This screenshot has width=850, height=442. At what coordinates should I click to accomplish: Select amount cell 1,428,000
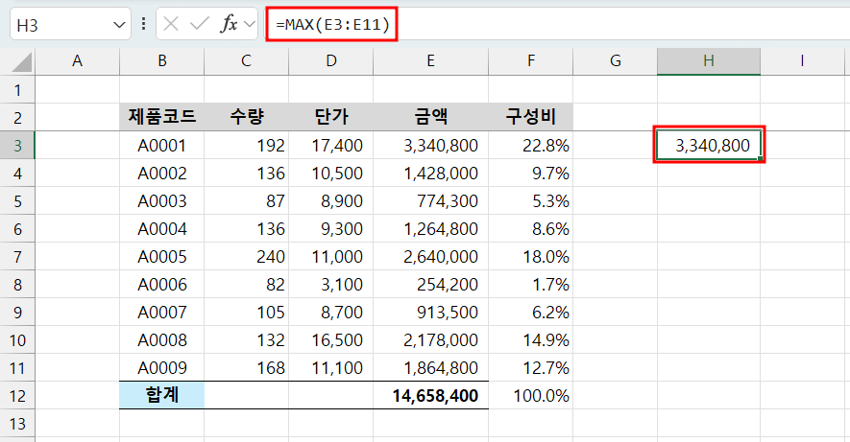pyautogui.click(x=431, y=174)
